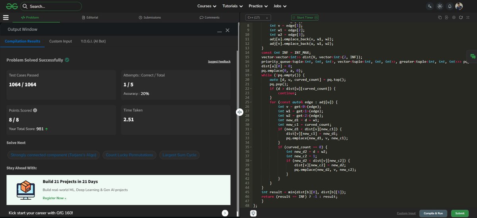Click the Custom Input link under editor
Viewport: 477px width, 218px height.
pyautogui.click(x=406, y=213)
